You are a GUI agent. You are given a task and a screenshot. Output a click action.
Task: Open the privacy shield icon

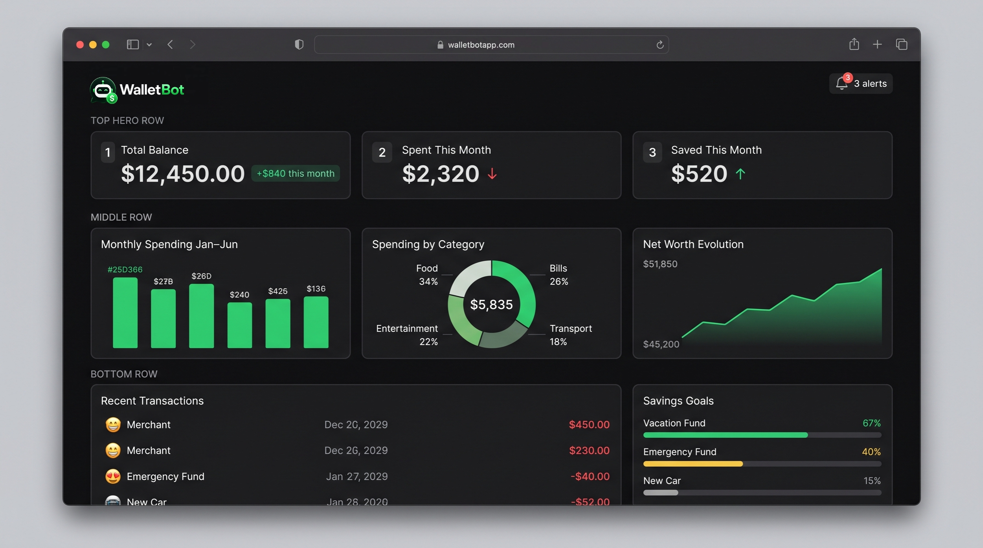click(x=299, y=45)
